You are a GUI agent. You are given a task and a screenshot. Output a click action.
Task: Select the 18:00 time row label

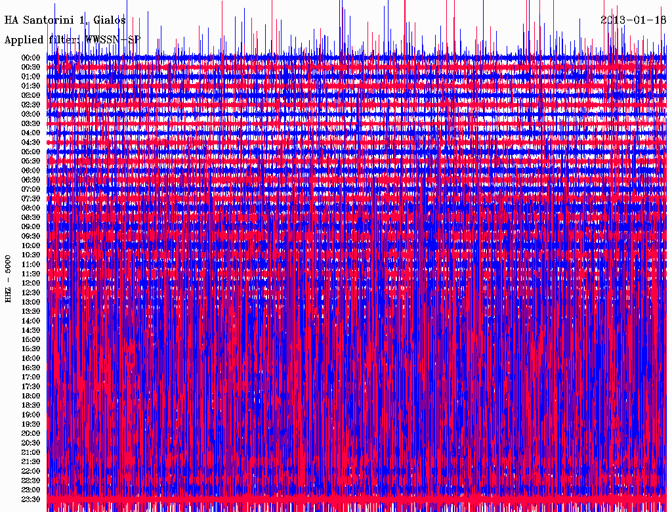tap(31, 396)
